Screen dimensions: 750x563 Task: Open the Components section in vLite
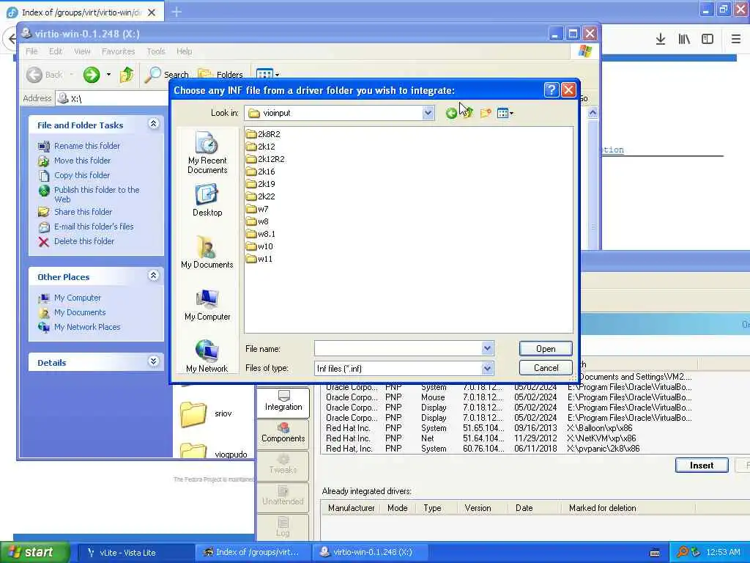pyautogui.click(x=283, y=433)
